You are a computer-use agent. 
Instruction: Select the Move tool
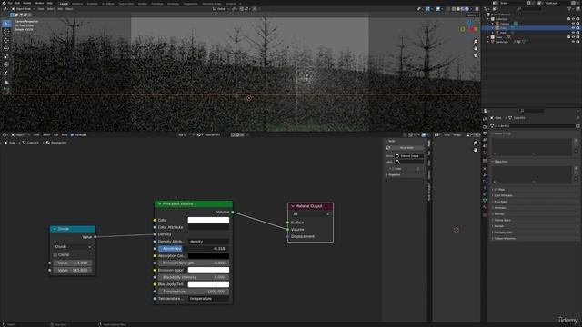6,40
